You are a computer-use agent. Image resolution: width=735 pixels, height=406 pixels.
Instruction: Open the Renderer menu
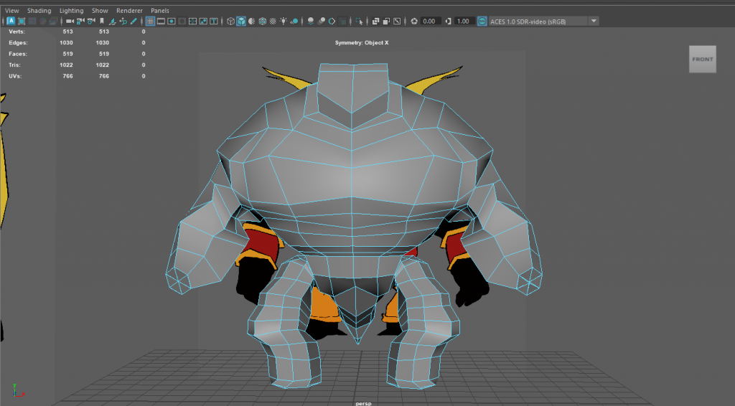[129, 10]
